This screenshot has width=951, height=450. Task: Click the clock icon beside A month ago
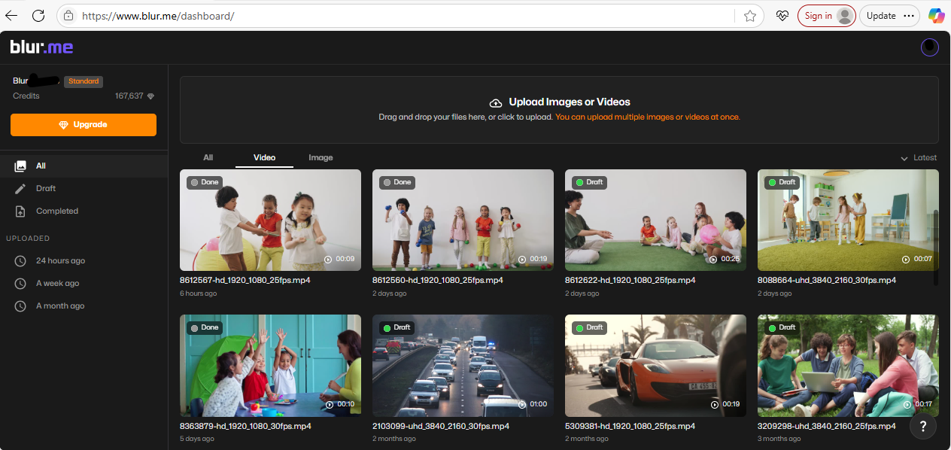point(20,306)
